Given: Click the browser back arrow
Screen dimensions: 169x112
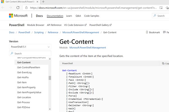Looking at the screenshot, I should [3, 8].
